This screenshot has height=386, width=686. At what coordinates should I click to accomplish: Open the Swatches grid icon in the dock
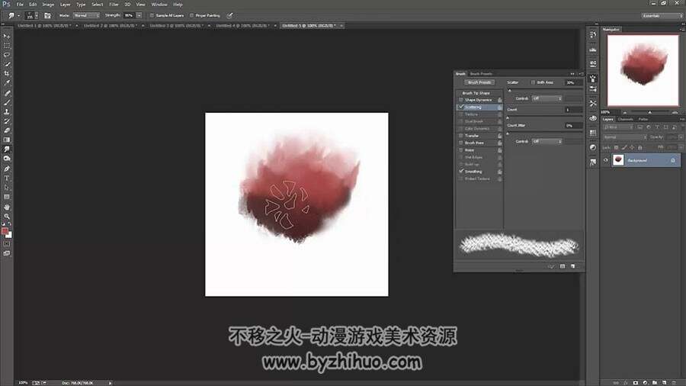point(593,133)
